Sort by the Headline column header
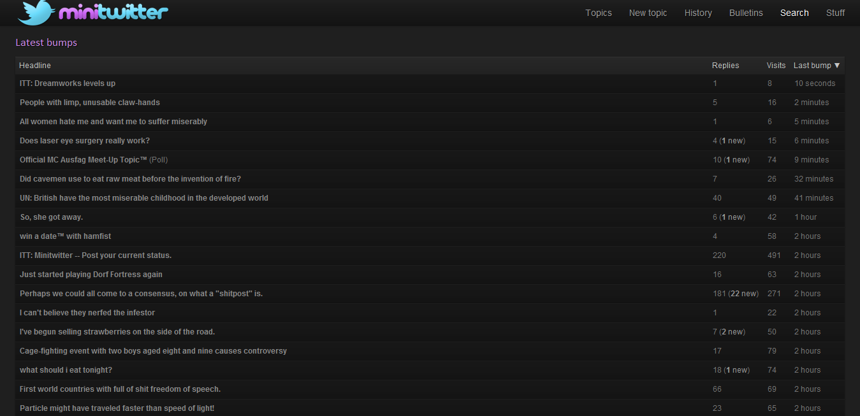 (35, 66)
